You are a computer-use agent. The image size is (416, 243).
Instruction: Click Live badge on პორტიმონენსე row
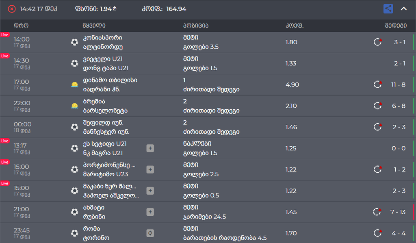pos(5,162)
